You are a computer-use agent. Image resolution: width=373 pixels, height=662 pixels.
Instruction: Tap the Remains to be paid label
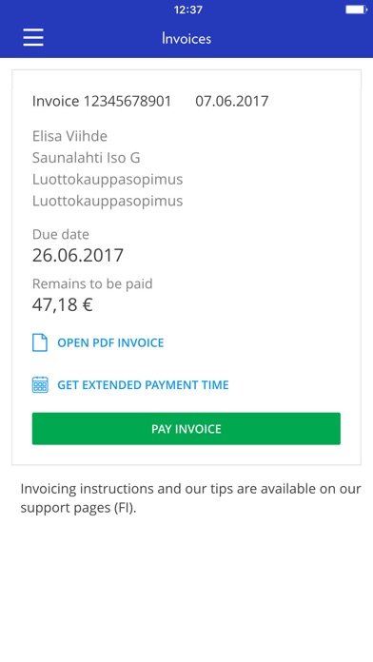92,283
